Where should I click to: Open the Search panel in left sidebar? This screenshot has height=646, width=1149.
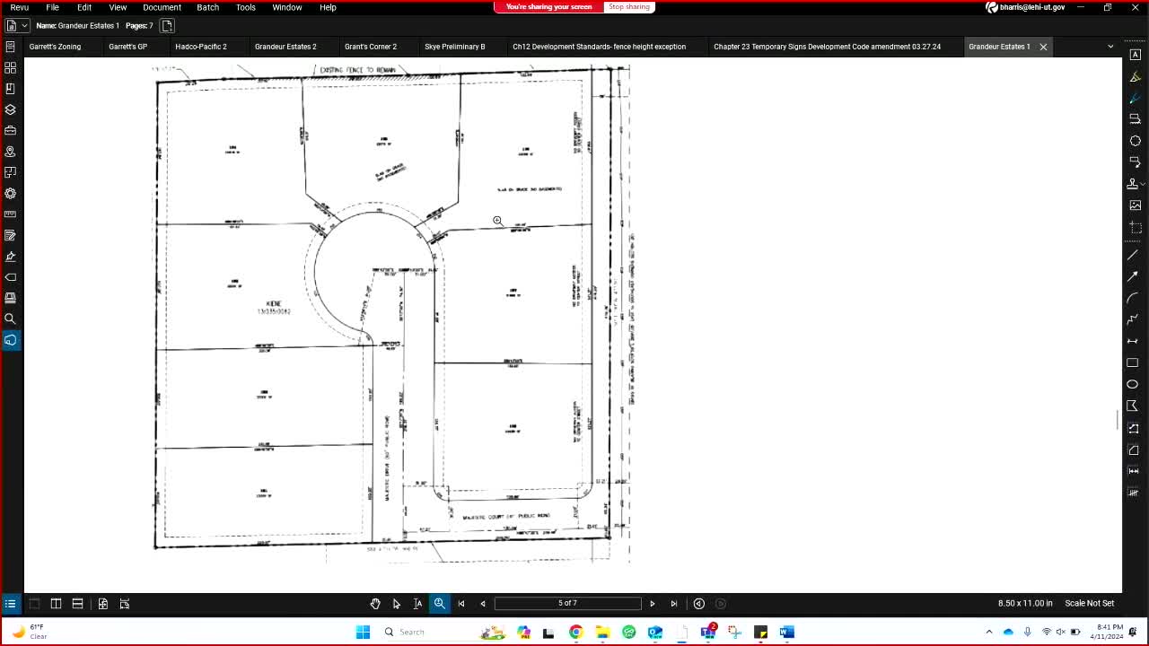[x=11, y=319]
